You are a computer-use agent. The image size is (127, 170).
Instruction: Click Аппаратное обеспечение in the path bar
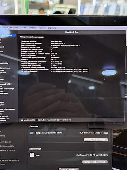pyautogui.click(x=59, y=120)
